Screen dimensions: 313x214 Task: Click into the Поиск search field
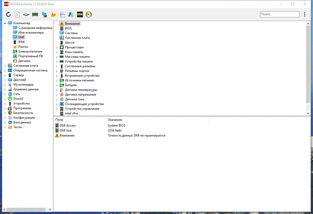(279, 14)
